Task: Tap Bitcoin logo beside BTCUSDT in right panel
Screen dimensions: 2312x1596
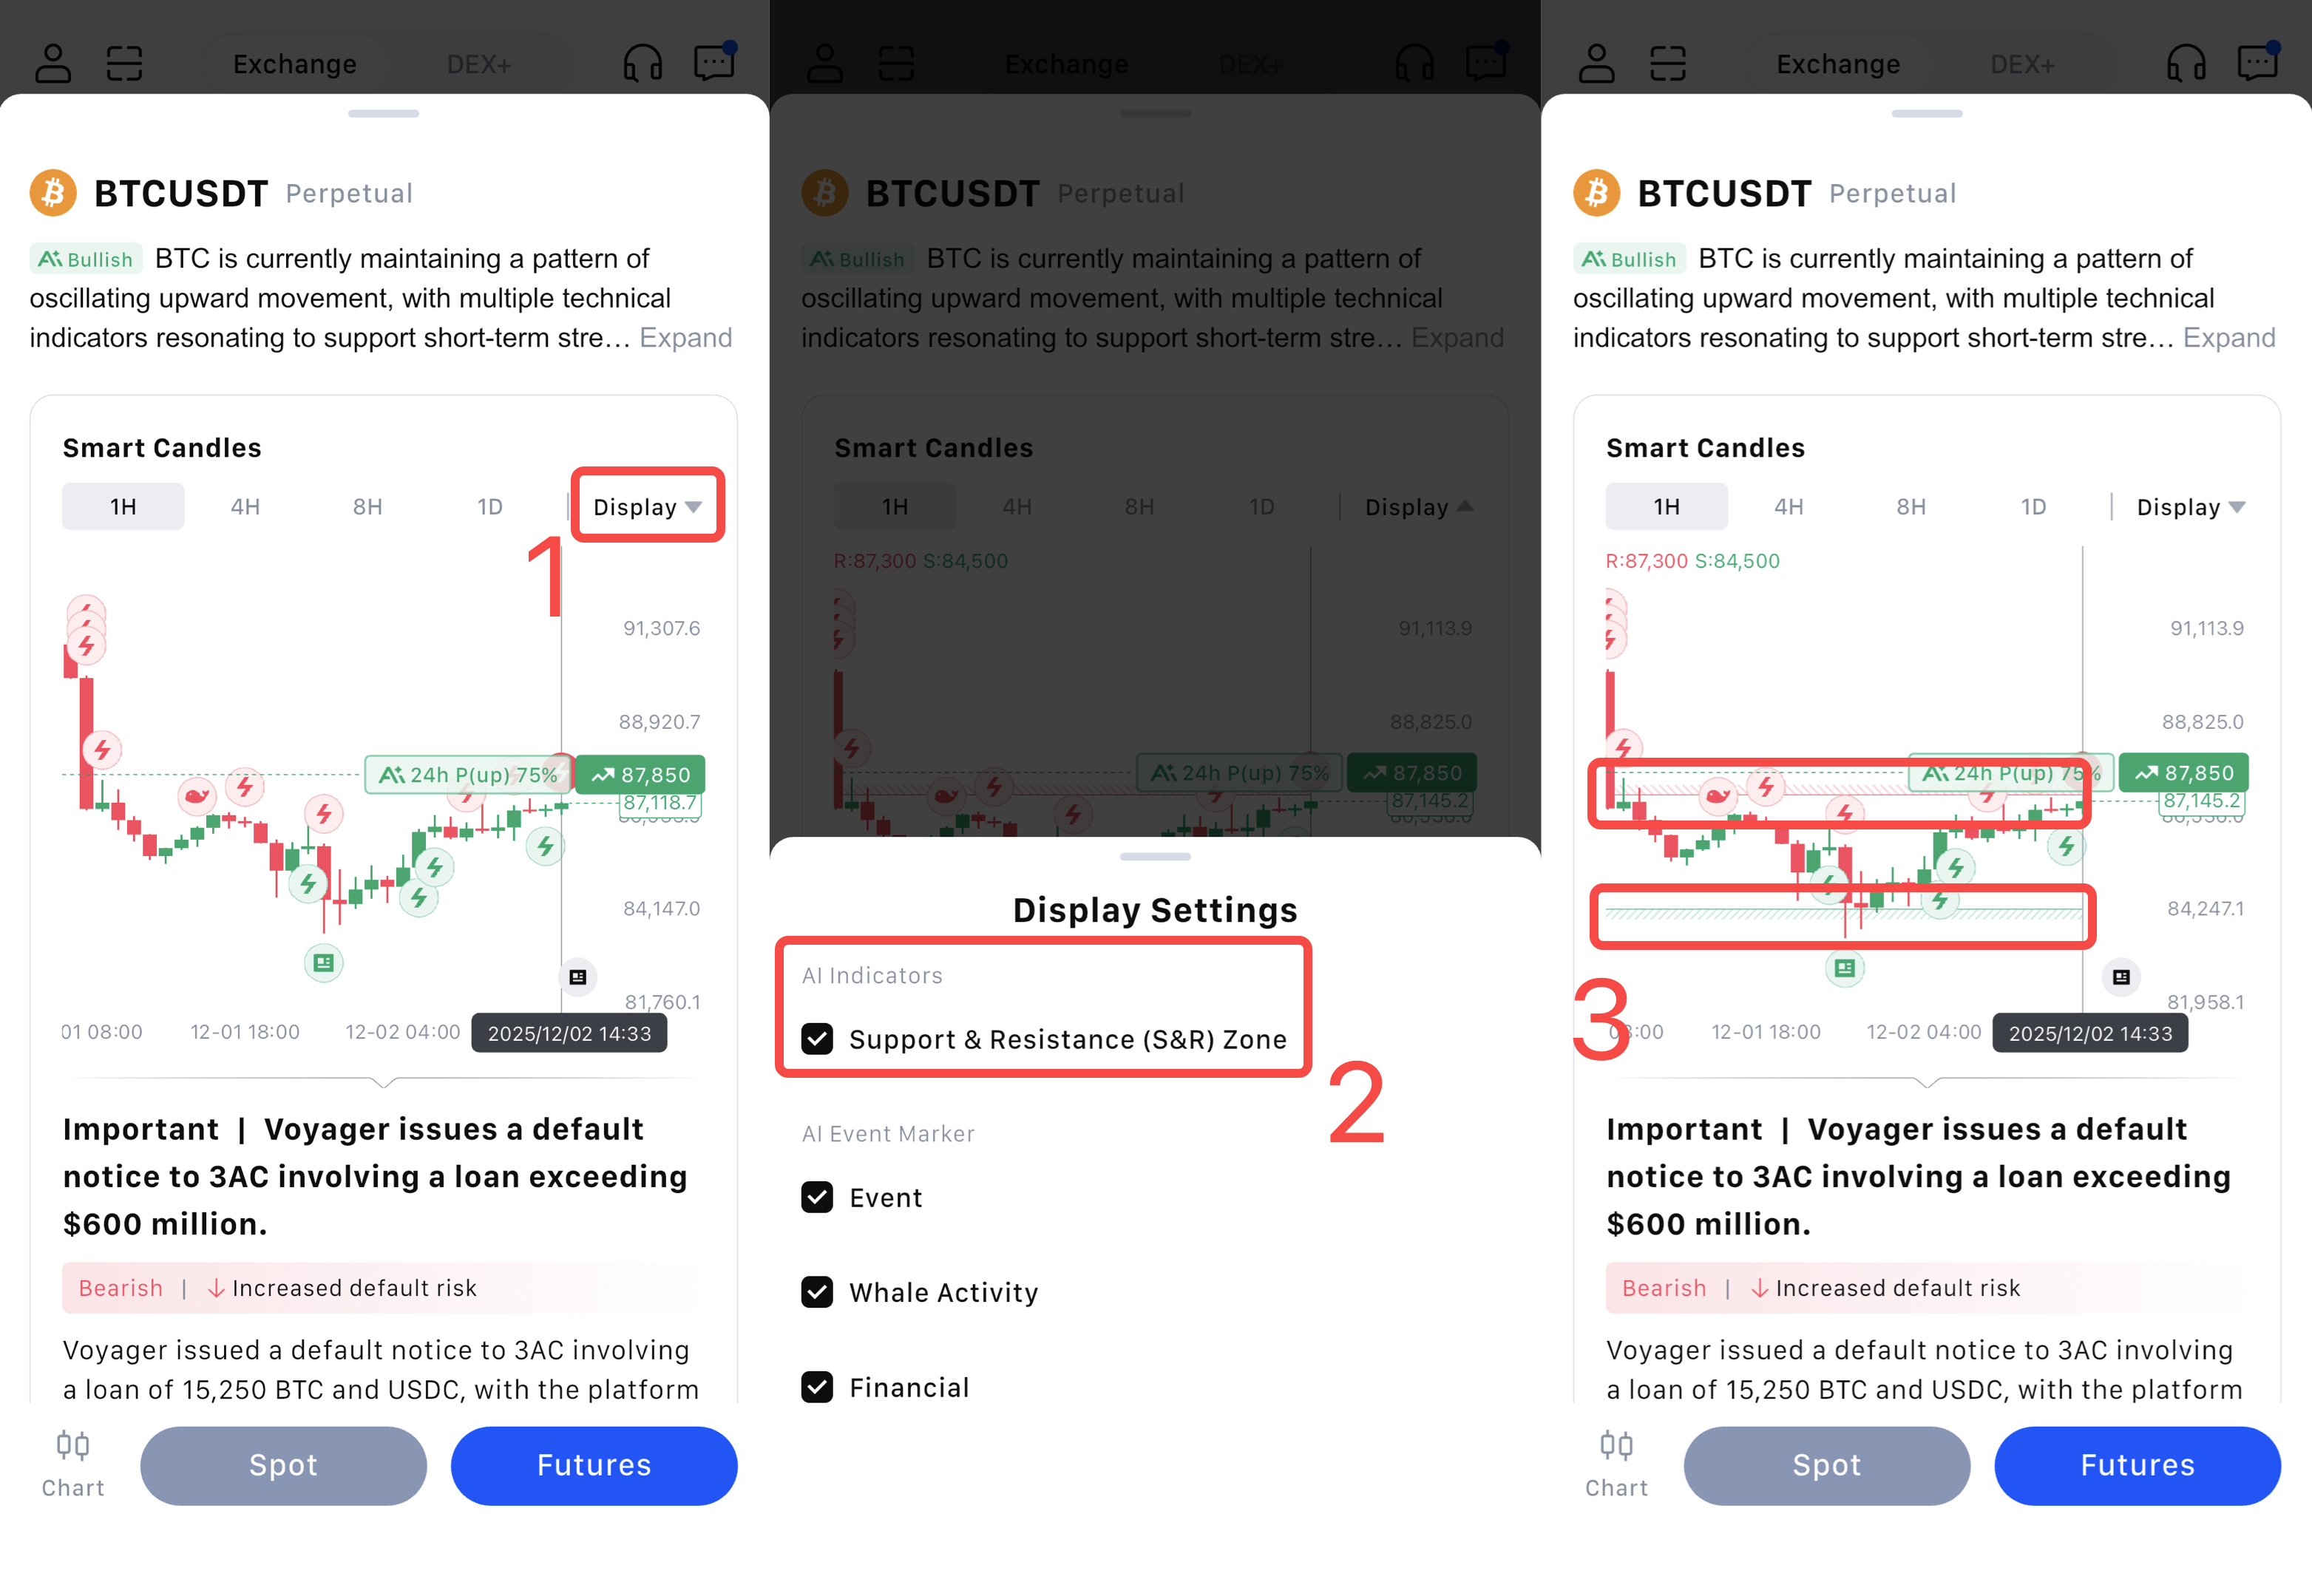Action: click(x=1596, y=193)
